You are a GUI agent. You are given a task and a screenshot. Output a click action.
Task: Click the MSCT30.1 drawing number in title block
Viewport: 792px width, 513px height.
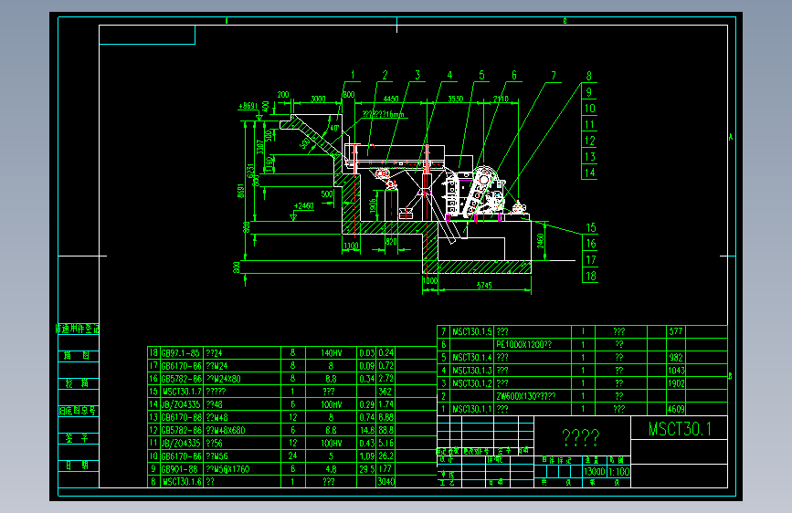pyautogui.click(x=680, y=429)
